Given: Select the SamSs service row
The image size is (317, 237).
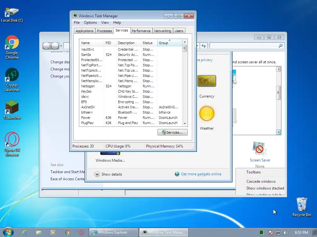Looking at the screenshot, I should [x=131, y=55].
